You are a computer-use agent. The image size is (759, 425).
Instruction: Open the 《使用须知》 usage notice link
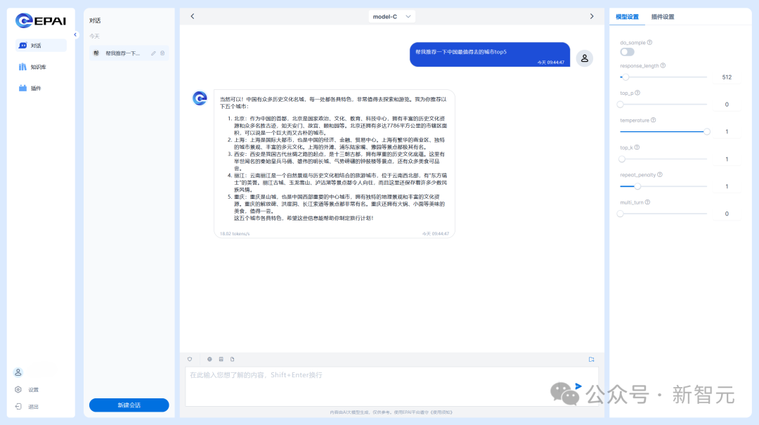pos(441,412)
